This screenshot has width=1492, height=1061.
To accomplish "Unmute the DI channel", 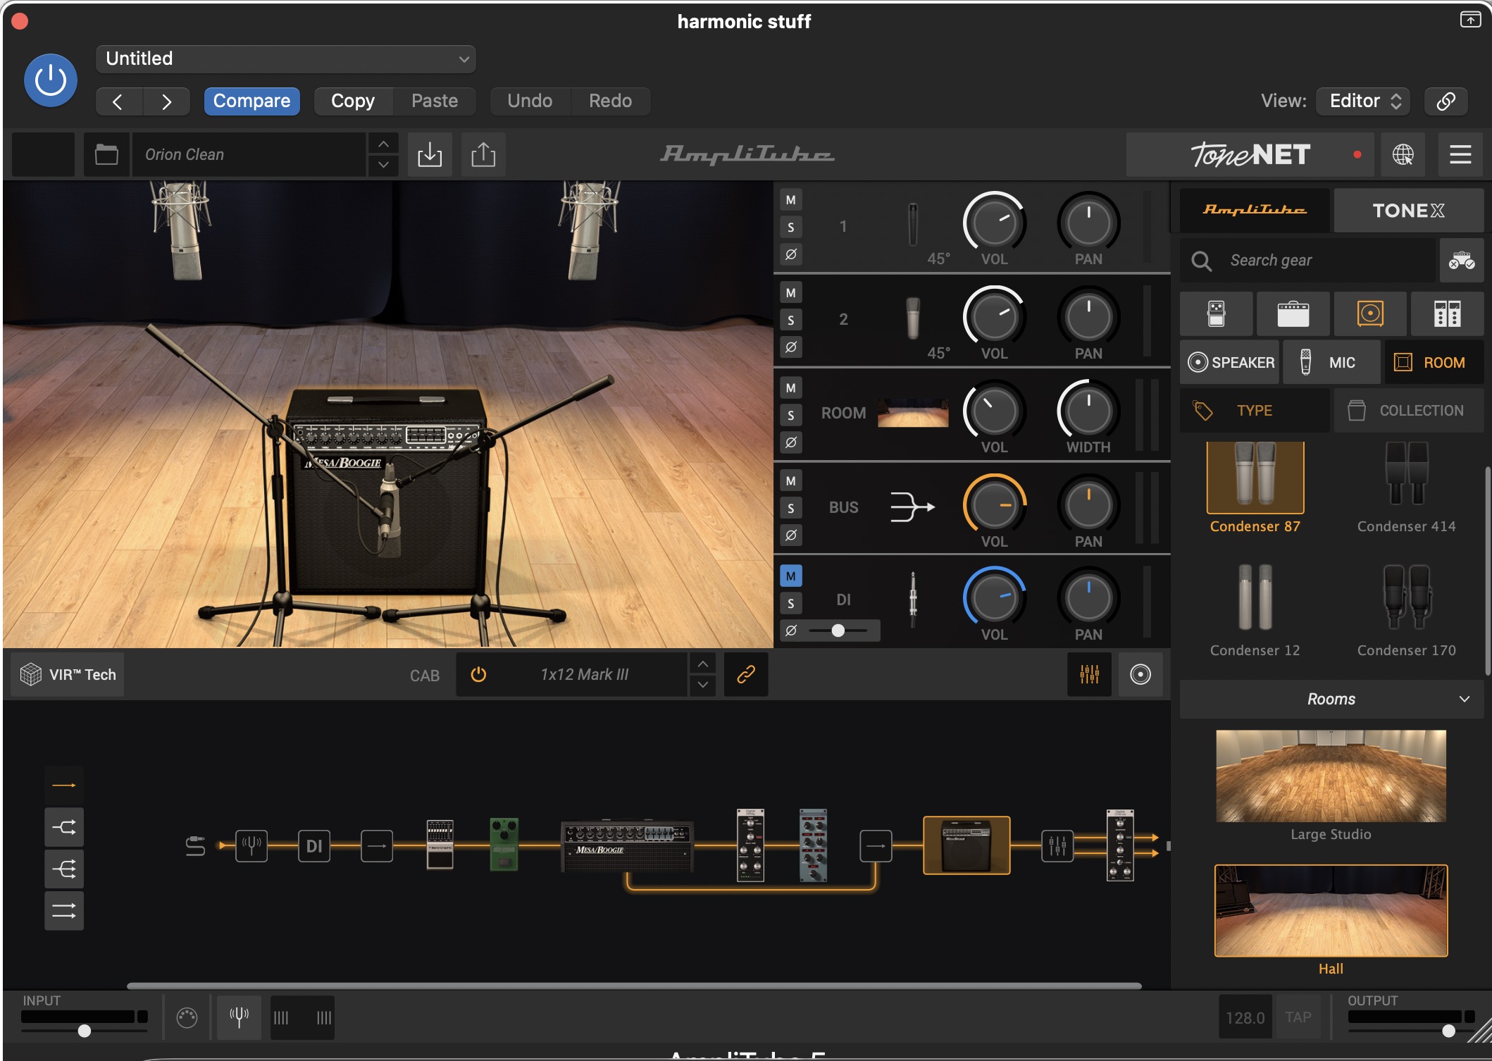I will (x=791, y=576).
